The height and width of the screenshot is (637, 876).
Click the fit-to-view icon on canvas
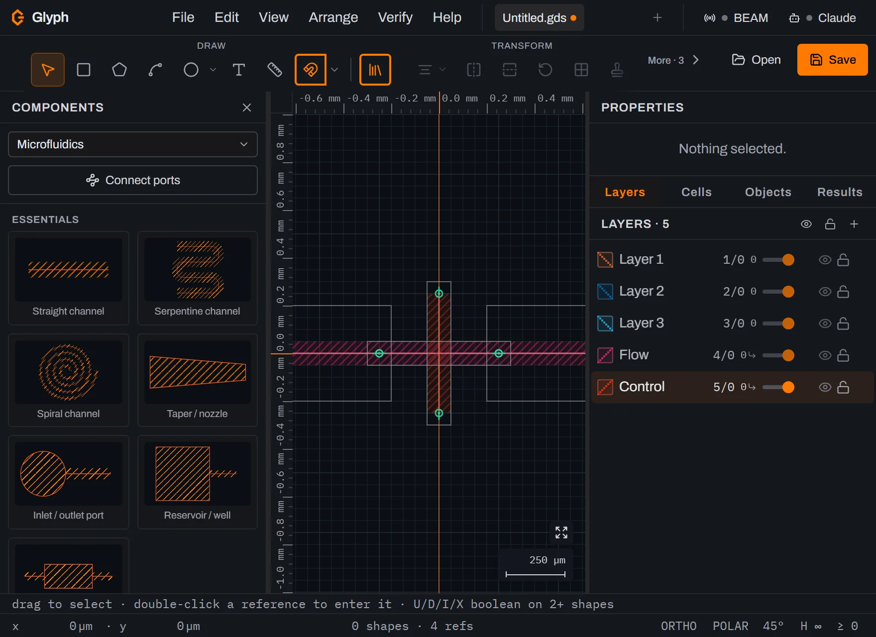[x=561, y=532]
